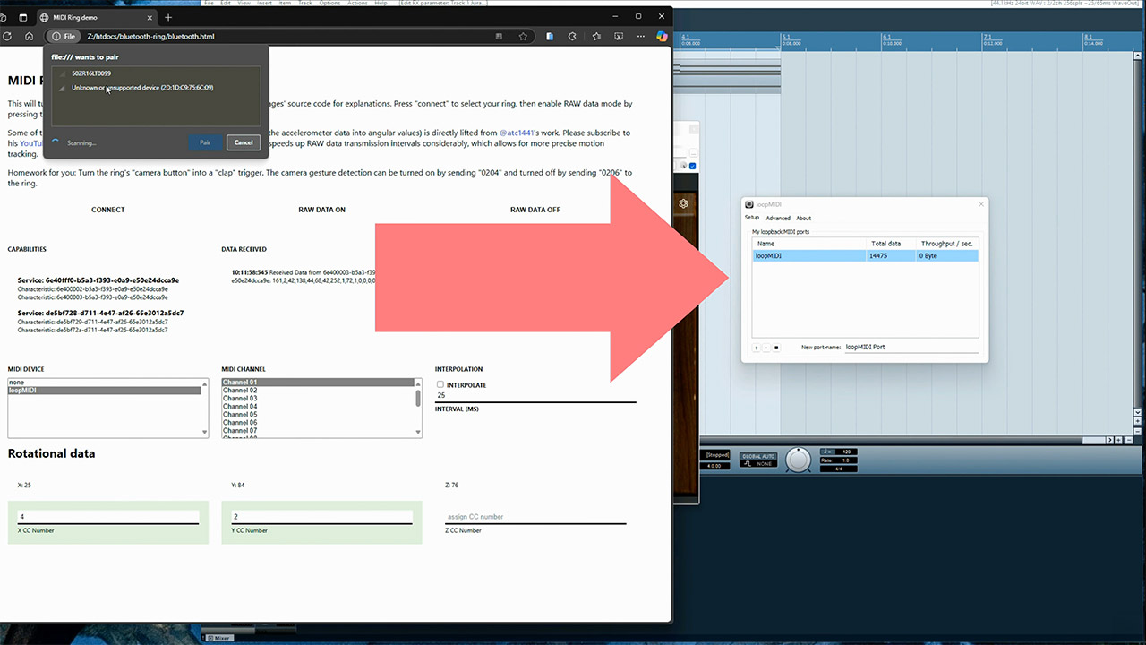Viewport: 1146px width, 645px height.
Task: Go to the browser home page icon
Action: pyautogui.click(x=30, y=37)
